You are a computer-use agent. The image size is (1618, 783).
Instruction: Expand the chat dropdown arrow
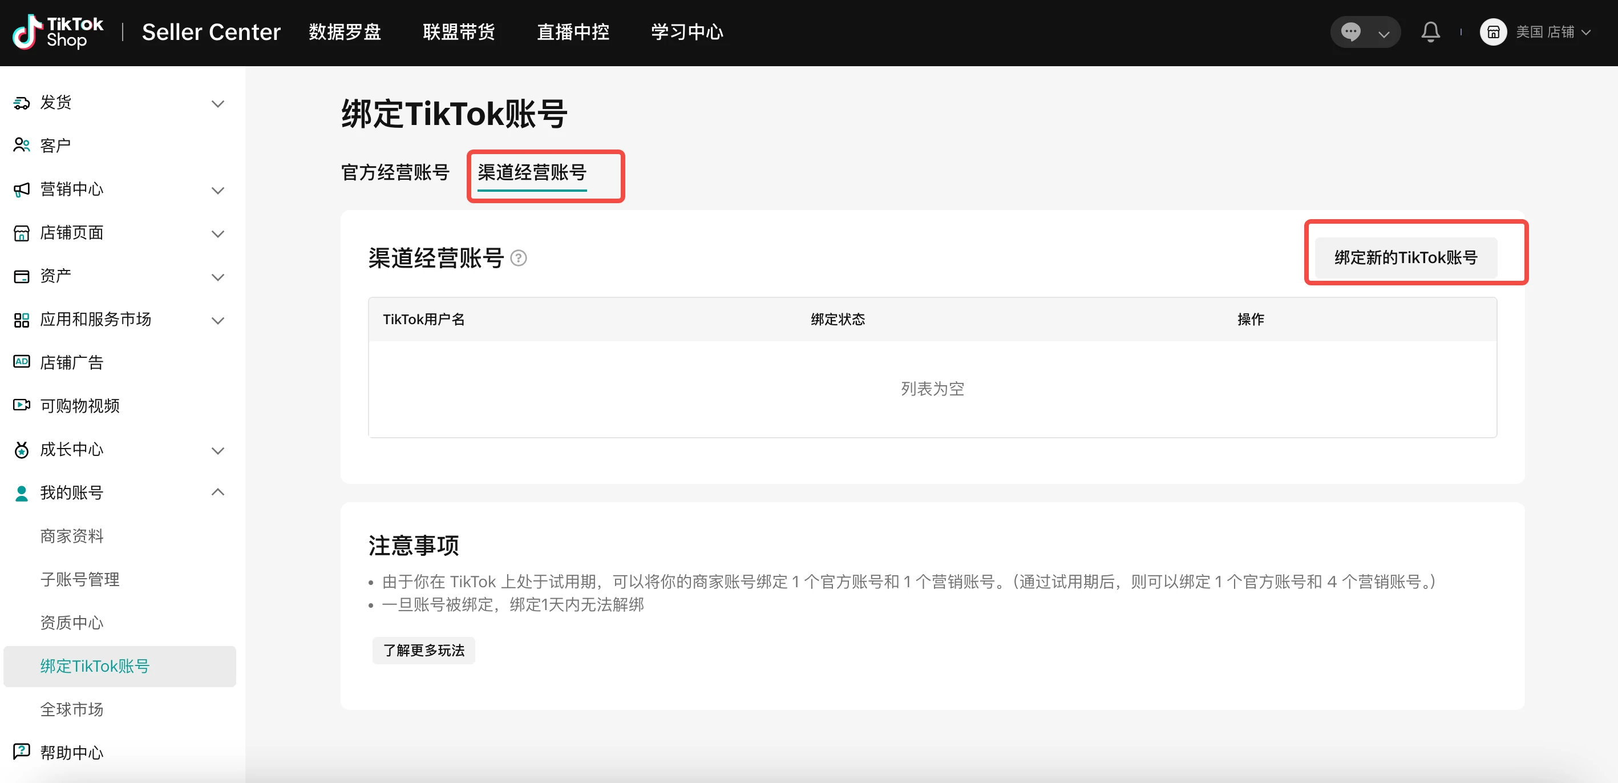(x=1384, y=34)
